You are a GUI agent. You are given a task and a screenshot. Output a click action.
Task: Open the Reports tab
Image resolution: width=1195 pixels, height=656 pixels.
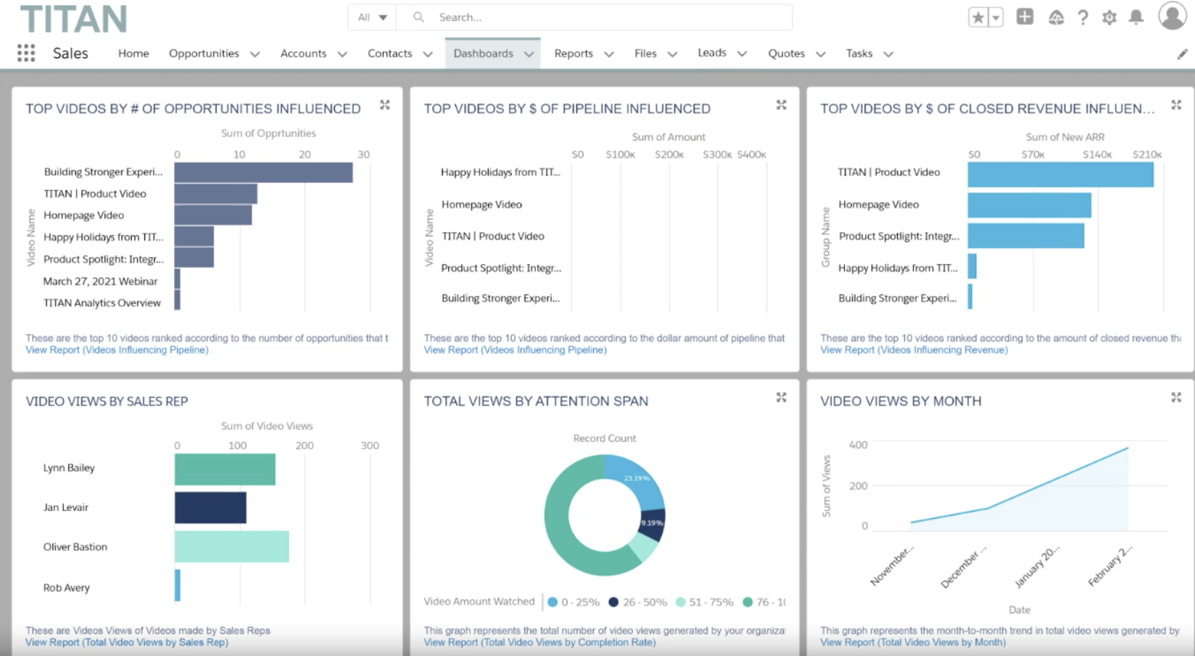pyautogui.click(x=574, y=53)
